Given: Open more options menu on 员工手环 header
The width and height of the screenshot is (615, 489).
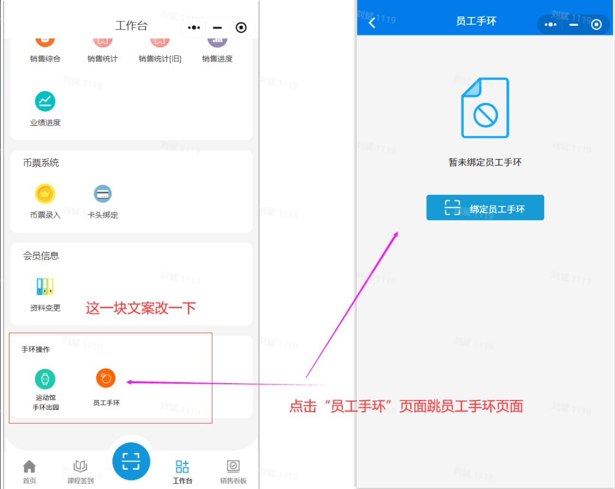Looking at the screenshot, I should [x=550, y=24].
